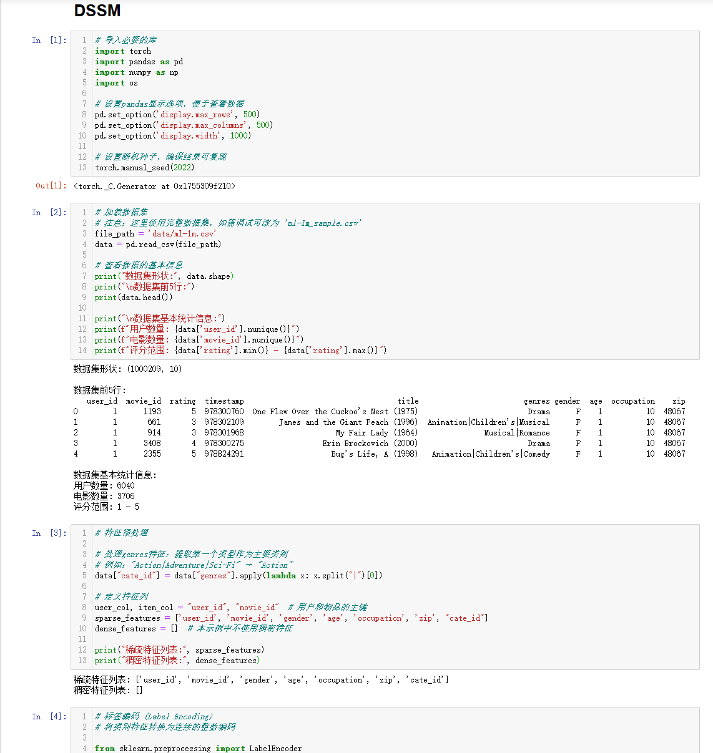Select the In [2] cell prompt
Image resolution: width=713 pixels, height=753 pixels.
(49, 213)
